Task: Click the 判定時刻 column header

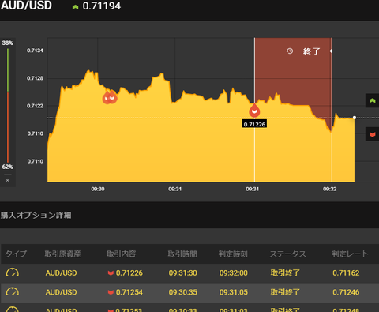Action: (233, 254)
